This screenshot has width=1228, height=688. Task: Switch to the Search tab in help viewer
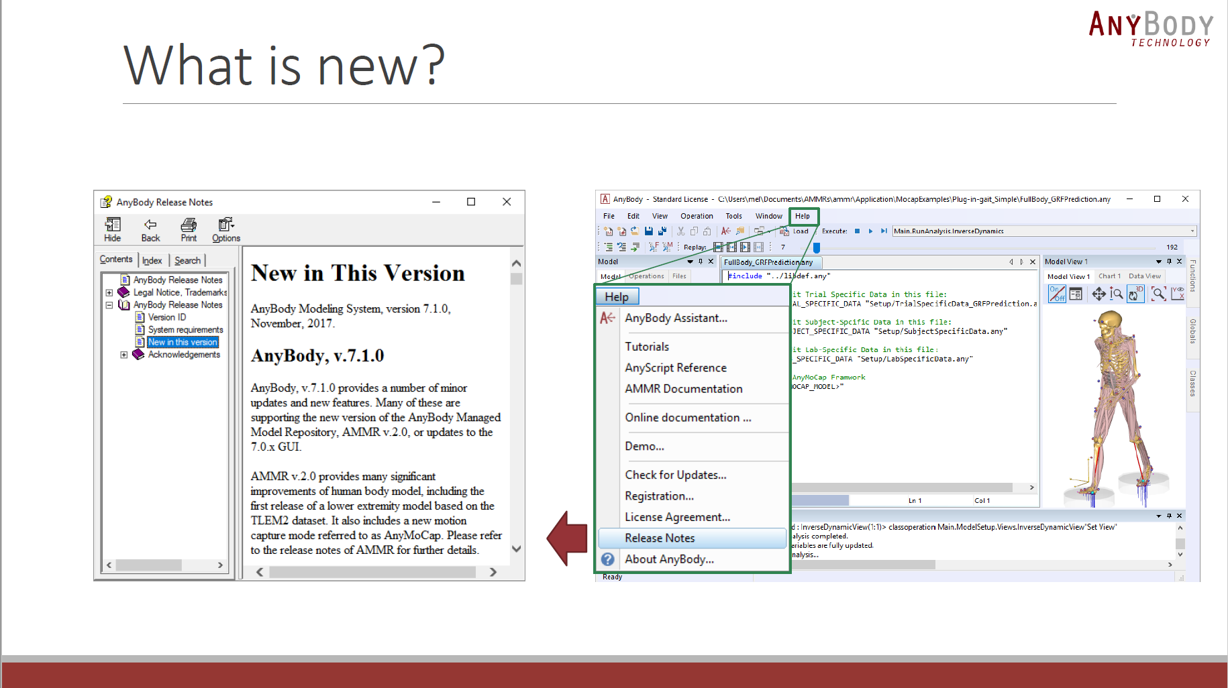(x=188, y=260)
